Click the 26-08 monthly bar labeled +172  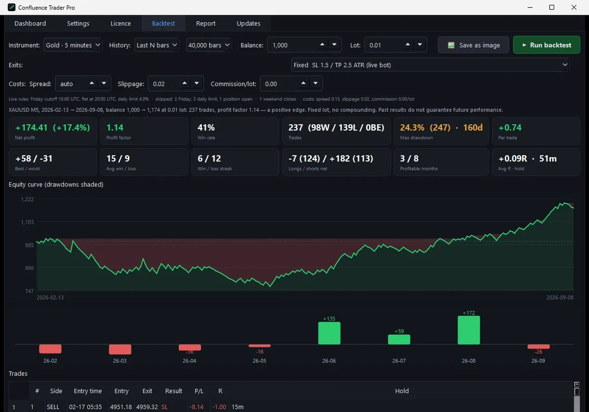pyautogui.click(x=469, y=330)
